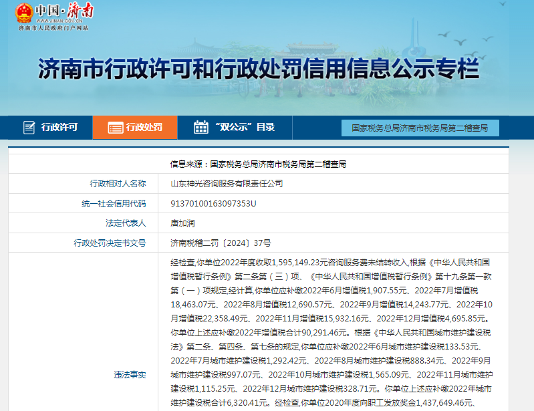This screenshot has width=534, height=411.
Task: Click credit code 91370100163097353U
Action: click(x=213, y=204)
